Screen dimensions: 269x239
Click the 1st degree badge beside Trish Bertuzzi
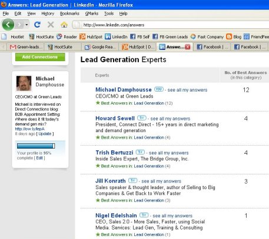pyautogui.click(x=140, y=152)
